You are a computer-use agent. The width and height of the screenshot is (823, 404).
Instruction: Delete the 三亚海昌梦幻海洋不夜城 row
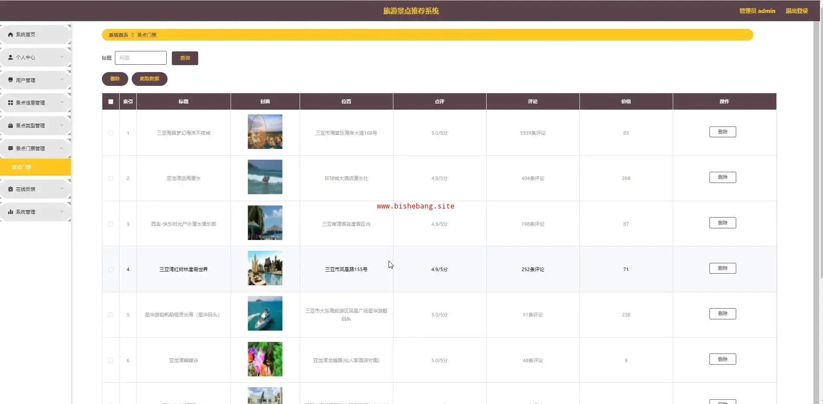click(723, 132)
